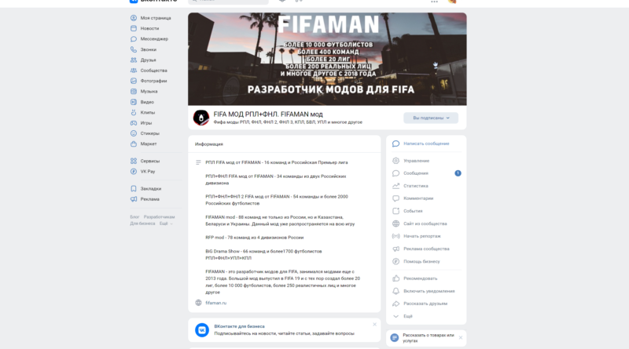Screen dimensions: 629x349
Task: Click the Рассказать друзьям share option
Action: (425, 304)
